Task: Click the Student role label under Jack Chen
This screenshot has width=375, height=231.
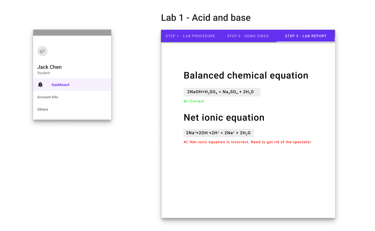Action: [x=43, y=73]
